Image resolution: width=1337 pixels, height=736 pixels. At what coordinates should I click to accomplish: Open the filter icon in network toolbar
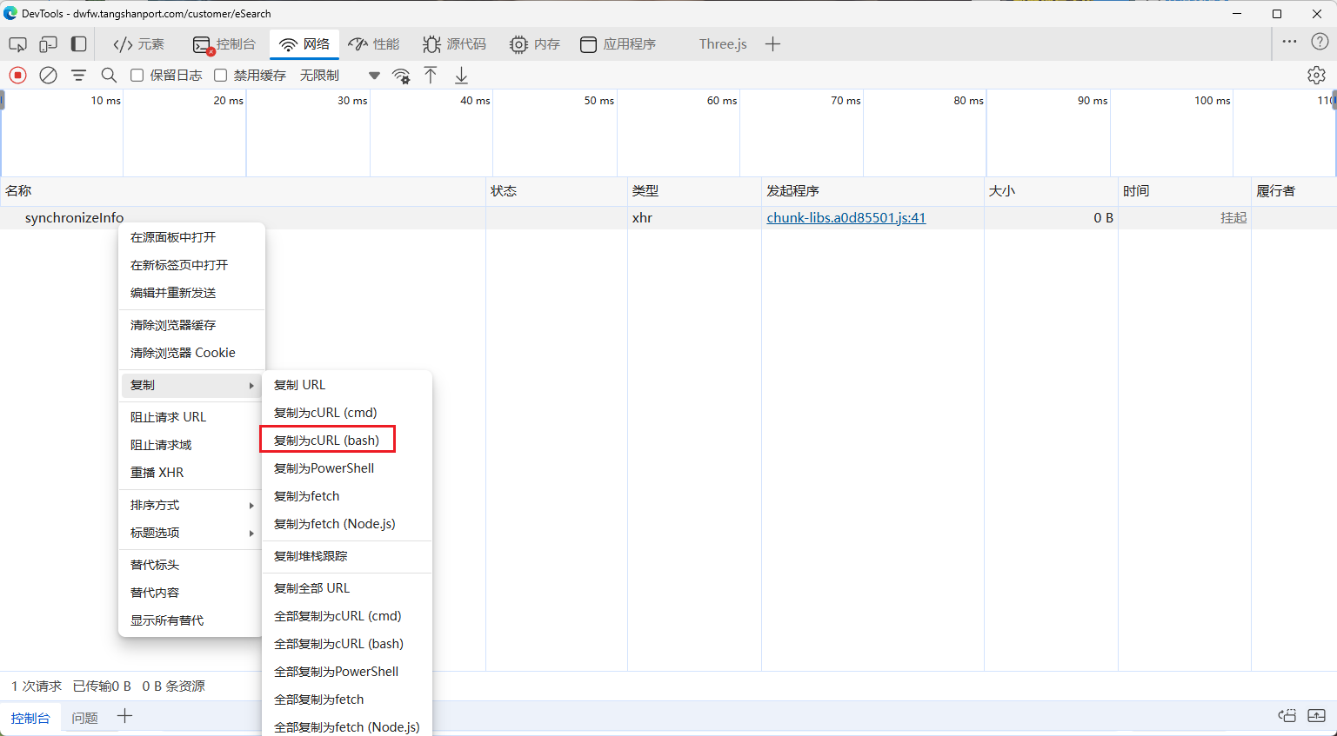(78, 76)
